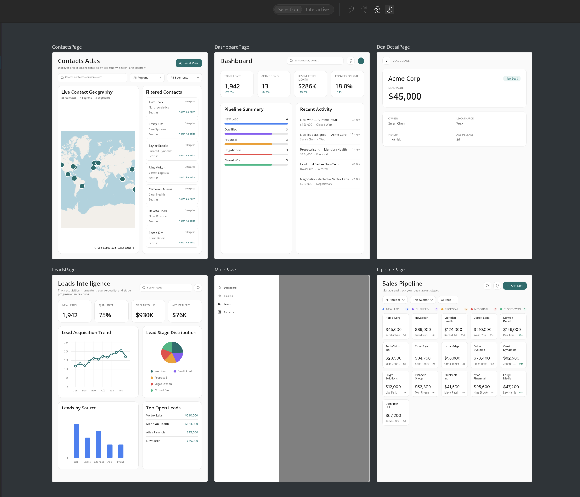Viewport: 580px width, 497px height.
Task: Select Leads label in MainPage menu
Action: [x=227, y=304]
